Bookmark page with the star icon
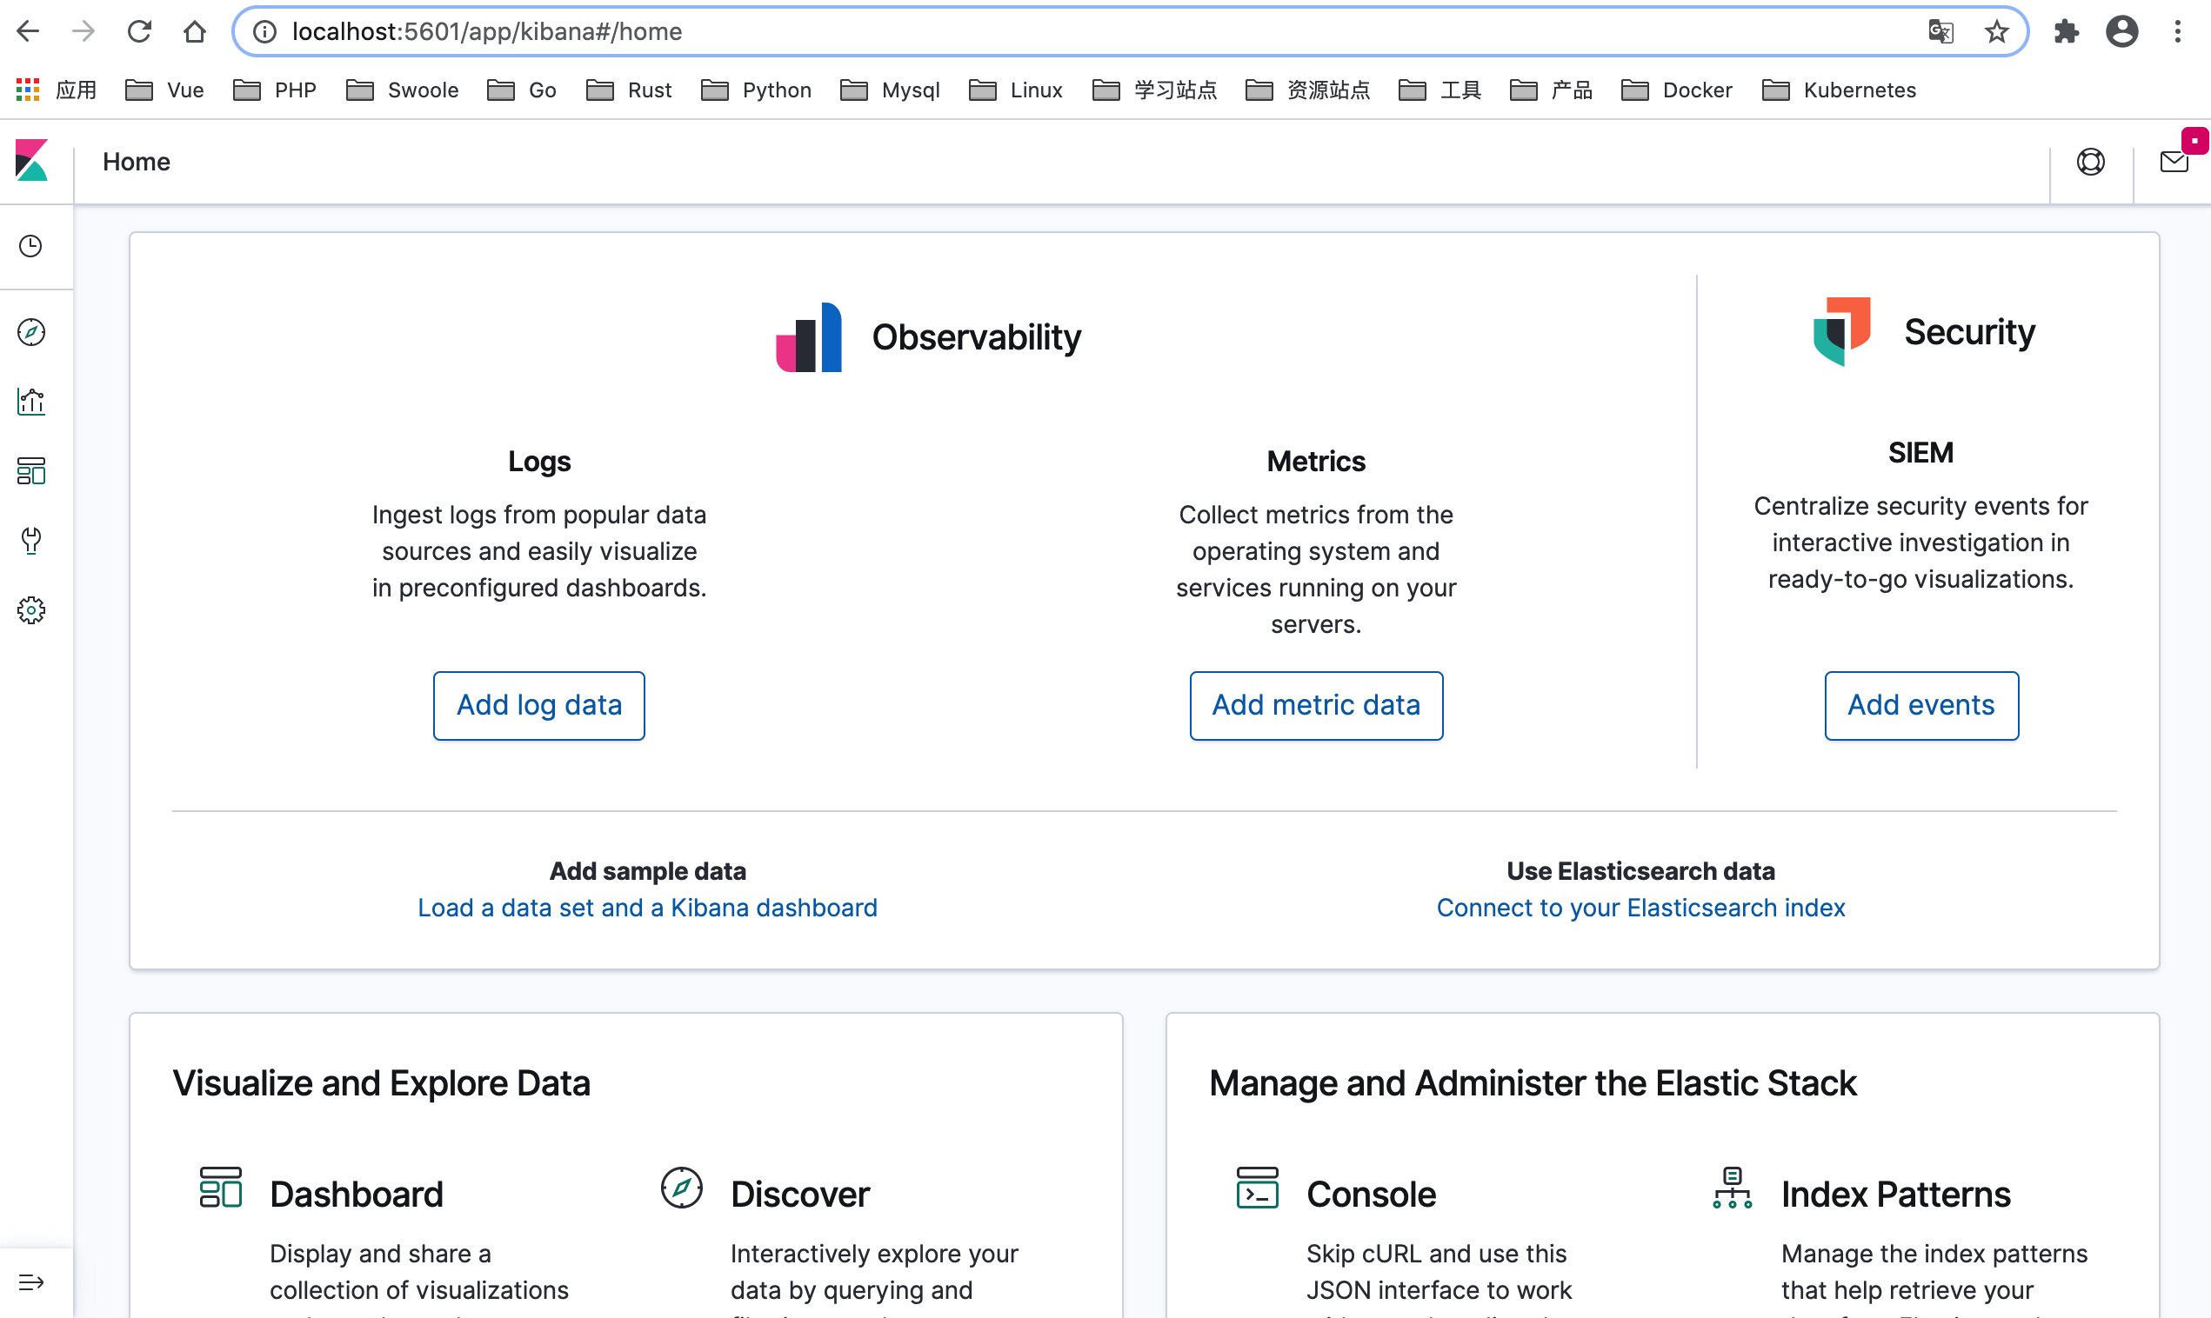The height and width of the screenshot is (1318, 2211). pos(1996,32)
